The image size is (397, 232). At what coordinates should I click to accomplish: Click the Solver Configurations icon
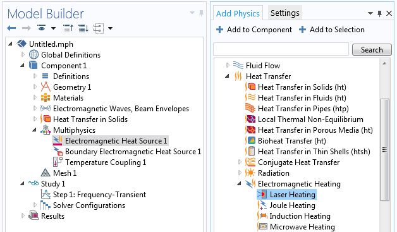point(46,205)
